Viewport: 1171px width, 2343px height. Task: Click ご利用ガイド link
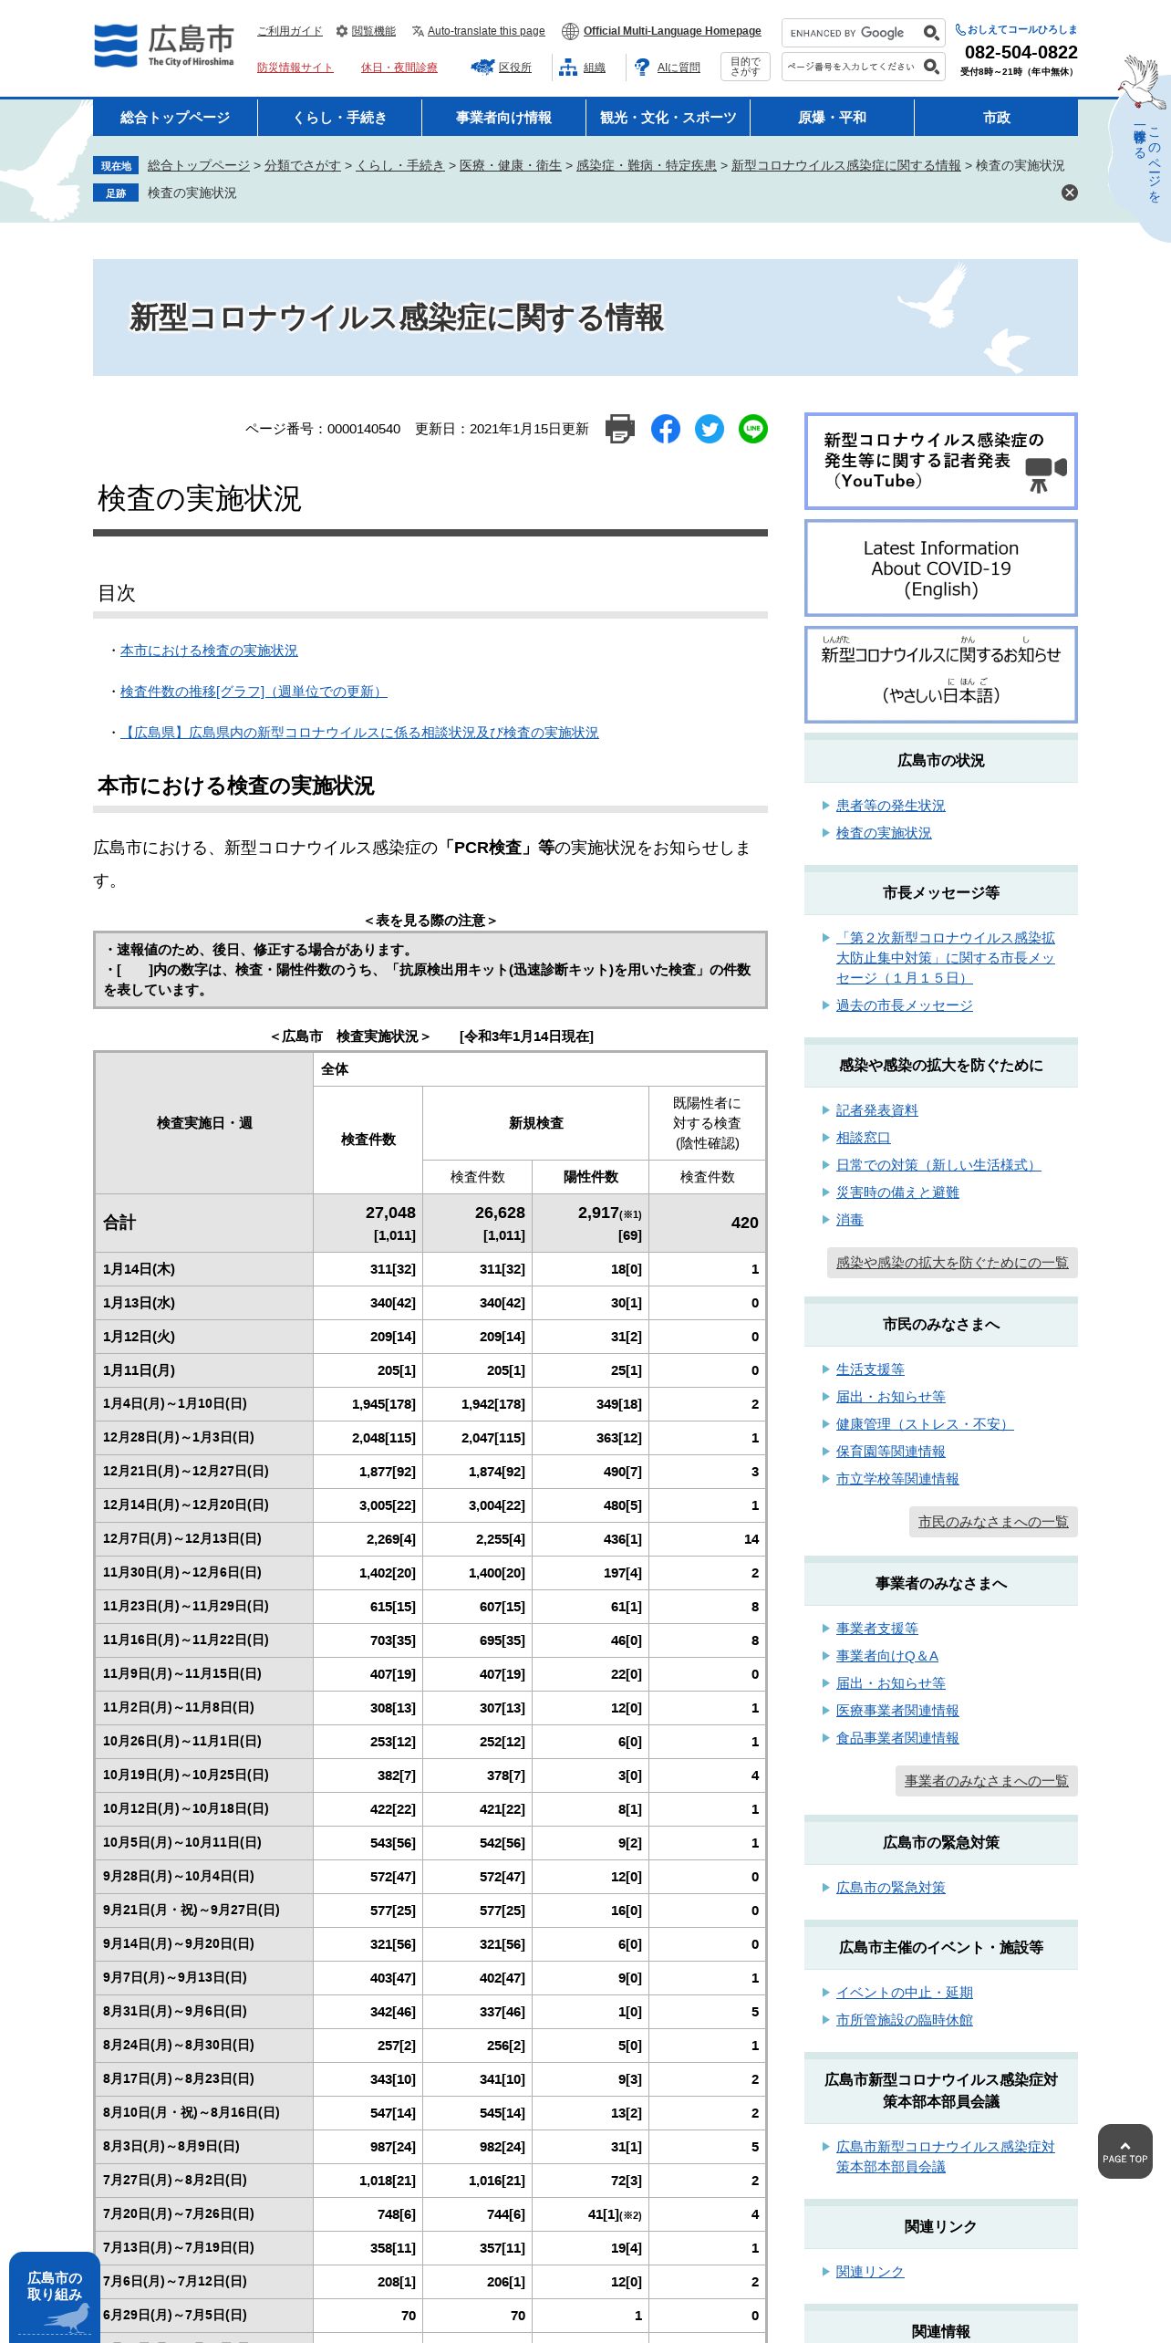tap(290, 31)
